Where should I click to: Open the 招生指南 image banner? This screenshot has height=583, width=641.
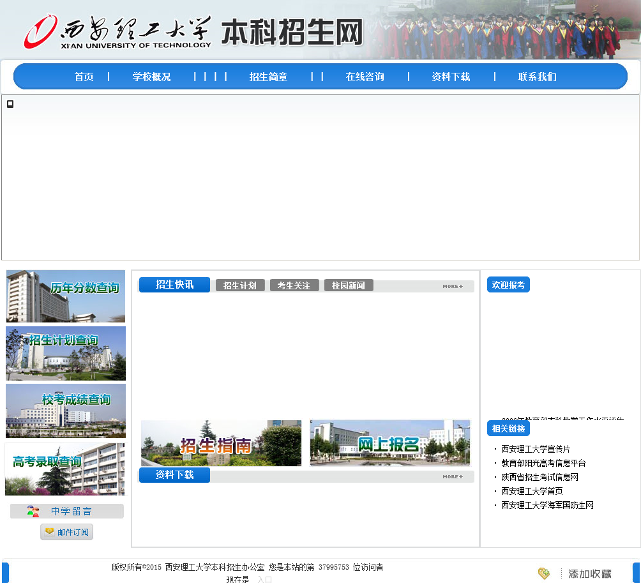point(221,443)
